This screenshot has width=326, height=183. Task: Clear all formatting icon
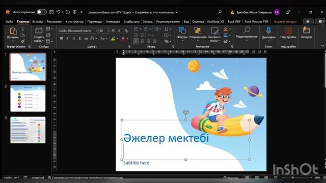click(x=126, y=30)
